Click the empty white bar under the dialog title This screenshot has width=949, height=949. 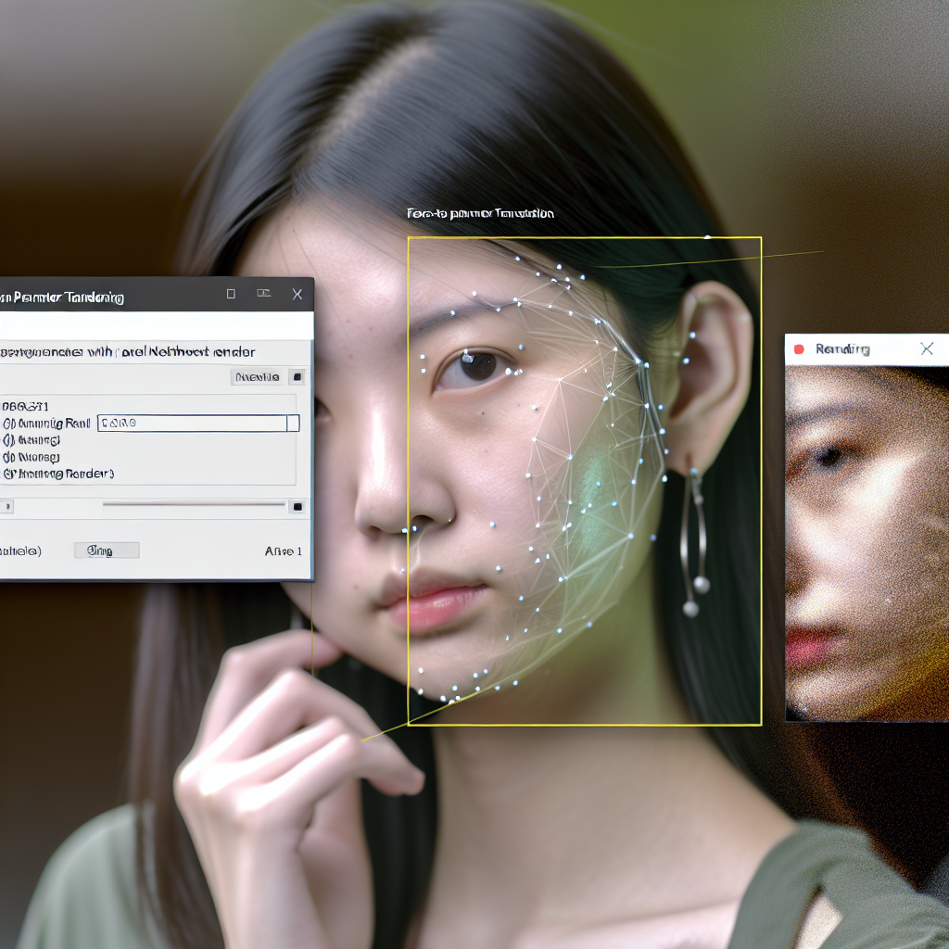157,325
